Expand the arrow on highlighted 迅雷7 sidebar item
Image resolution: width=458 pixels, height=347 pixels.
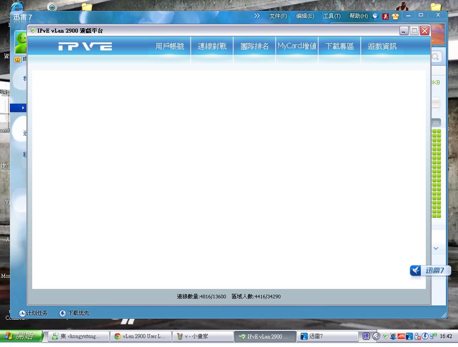coord(23,108)
